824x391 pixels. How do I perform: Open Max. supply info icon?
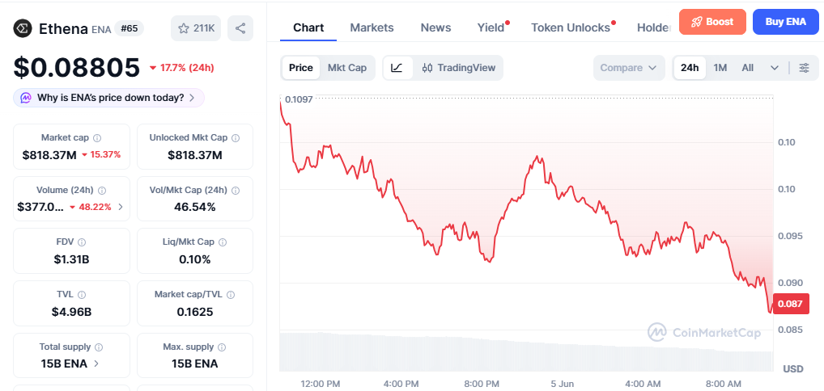click(x=222, y=347)
